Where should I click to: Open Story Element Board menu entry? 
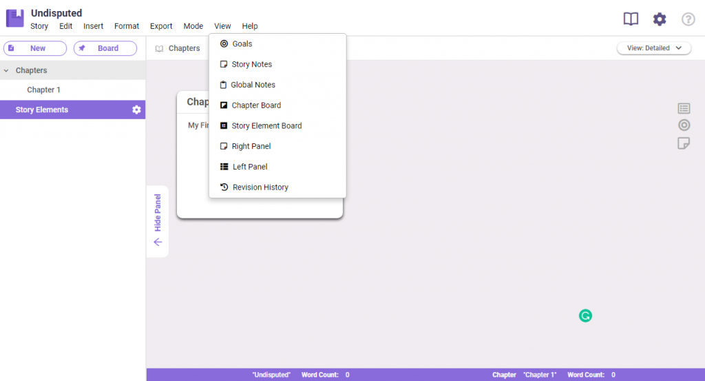tap(266, 126)
